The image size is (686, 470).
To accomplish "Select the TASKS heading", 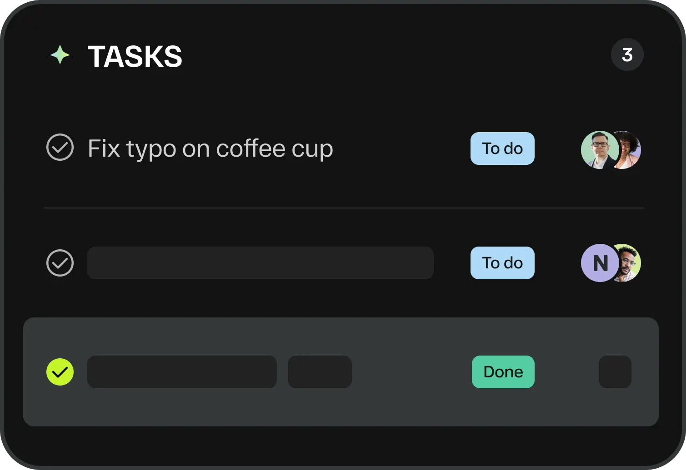I will [135, 56].
